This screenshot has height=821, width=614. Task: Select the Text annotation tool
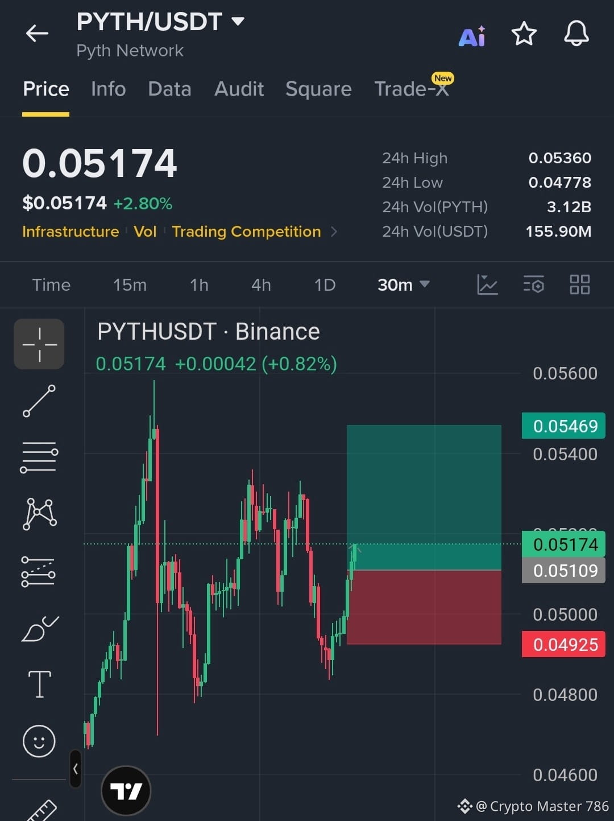(40, 684)
